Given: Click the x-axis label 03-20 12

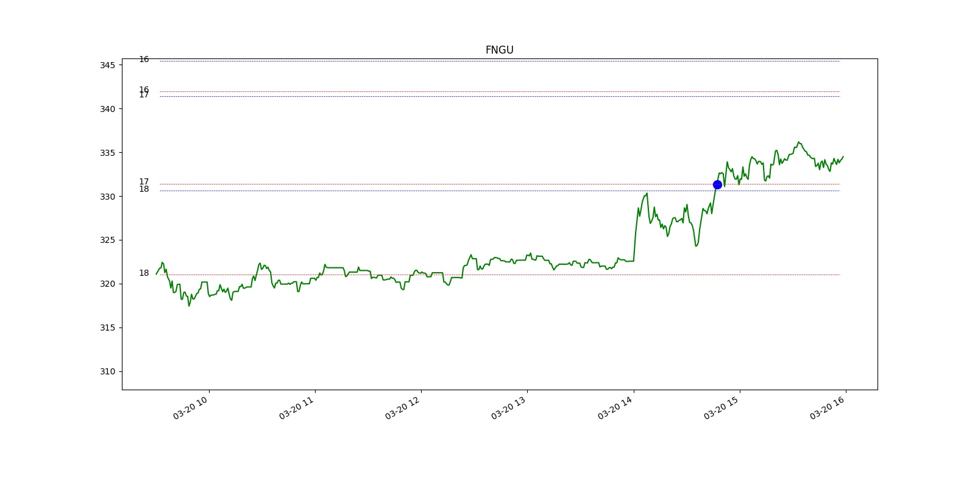Looking at the screenshot, I should click(x=402, y=408).
